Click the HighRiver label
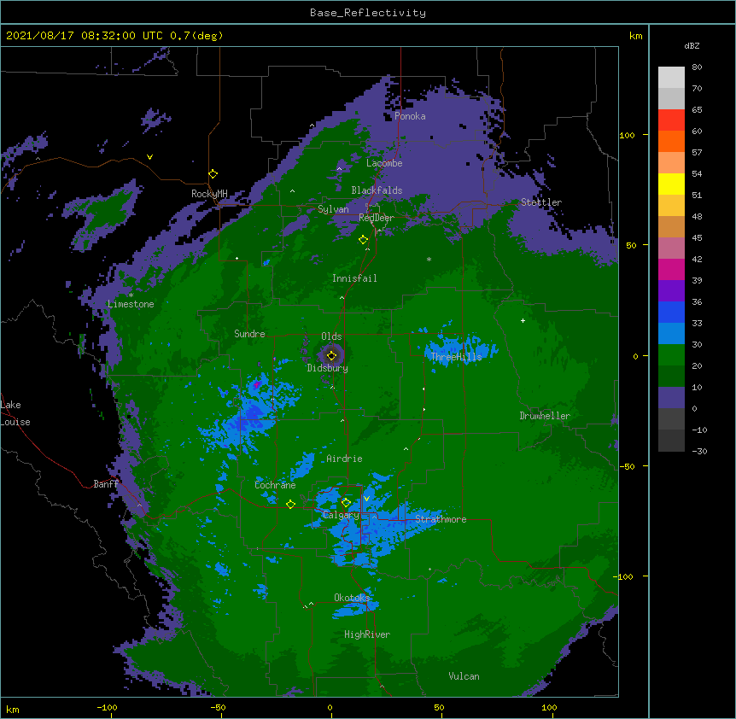Screen dimensions: 736x719 click(367, 634)
